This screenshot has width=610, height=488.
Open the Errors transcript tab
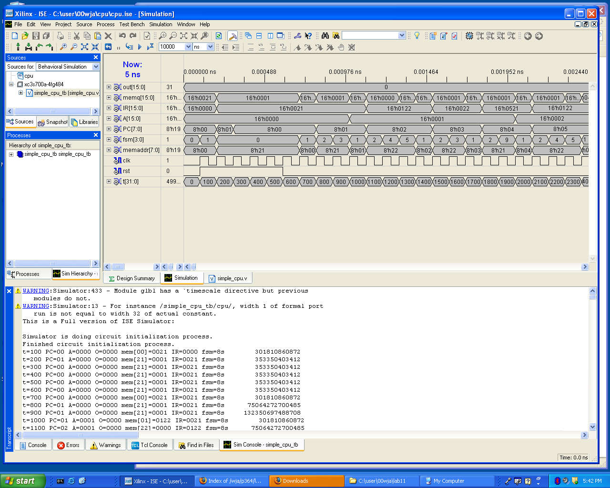[69, 445]
